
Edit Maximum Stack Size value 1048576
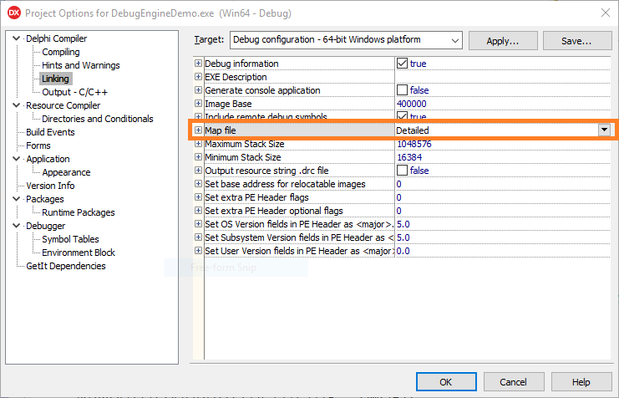coord(503,144)
